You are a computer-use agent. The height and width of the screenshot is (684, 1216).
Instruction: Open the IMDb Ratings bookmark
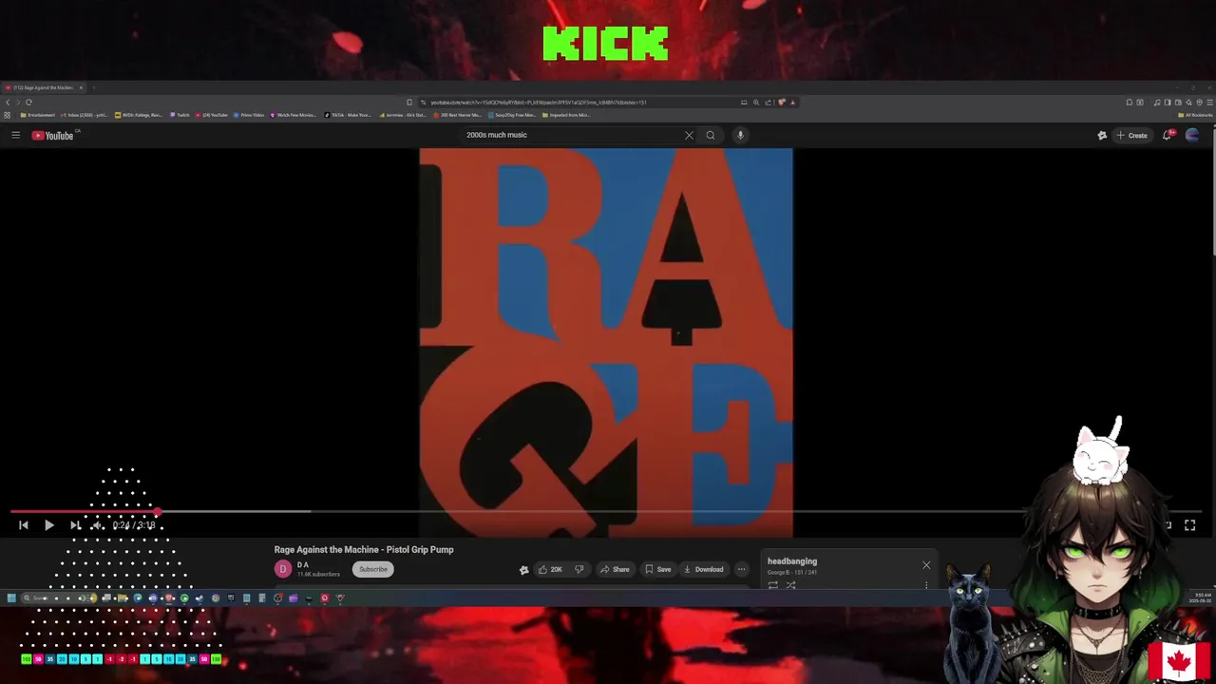[x=139, y=115]
